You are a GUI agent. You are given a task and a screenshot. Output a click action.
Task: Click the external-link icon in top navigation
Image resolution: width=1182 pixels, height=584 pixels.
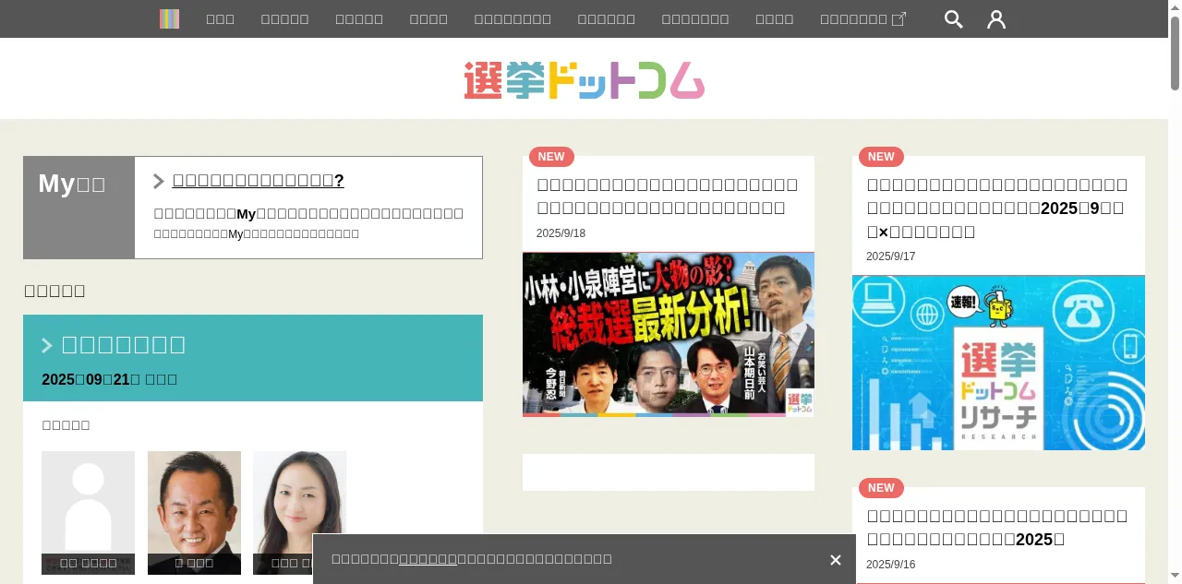point(899,18)
